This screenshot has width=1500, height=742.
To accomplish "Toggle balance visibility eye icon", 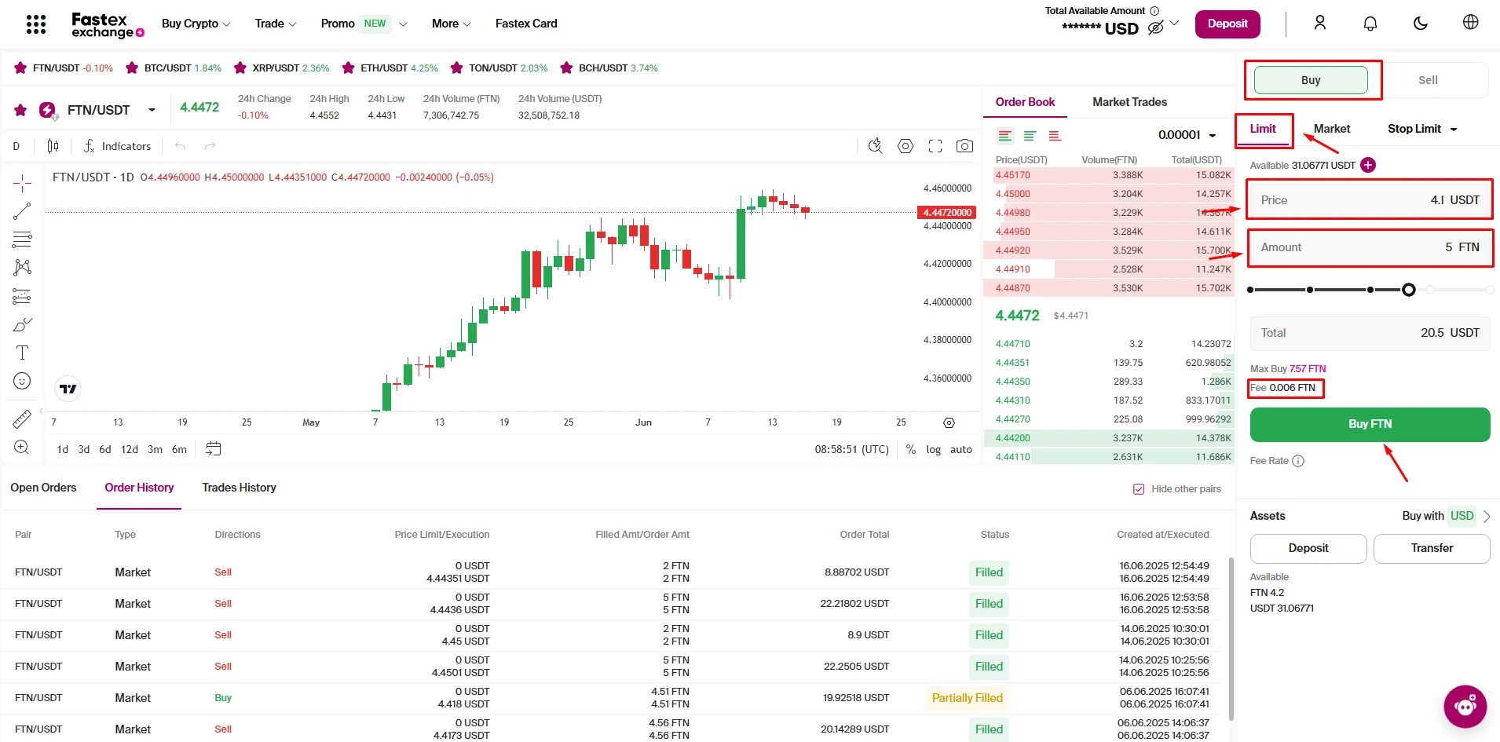I will [x=1155, y=28].
